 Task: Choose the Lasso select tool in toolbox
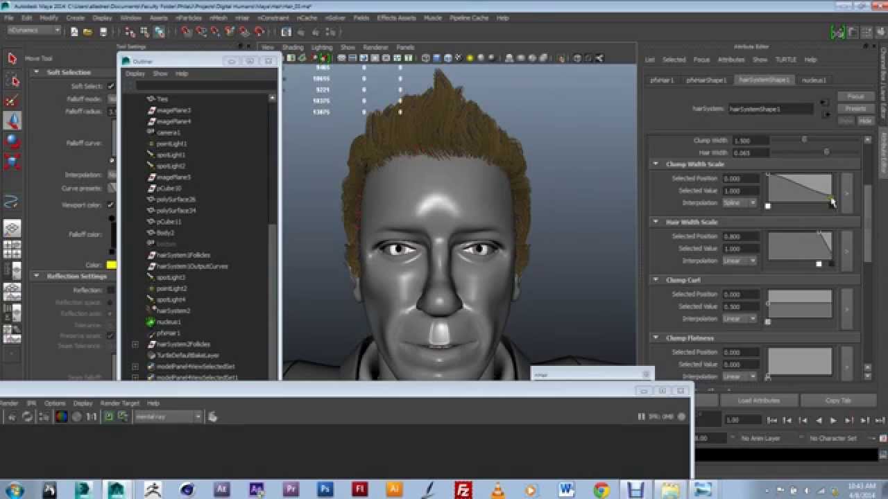coord(12,80)
